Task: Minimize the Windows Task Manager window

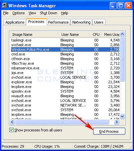Action: coord(113,5)
